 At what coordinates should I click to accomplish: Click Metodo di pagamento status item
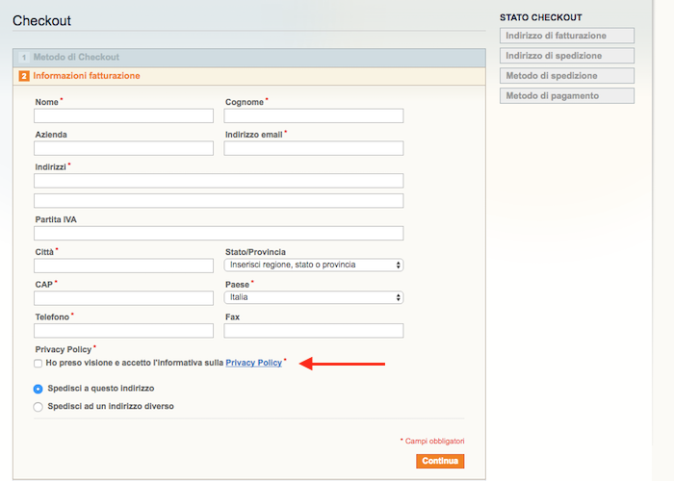point(567,96)
